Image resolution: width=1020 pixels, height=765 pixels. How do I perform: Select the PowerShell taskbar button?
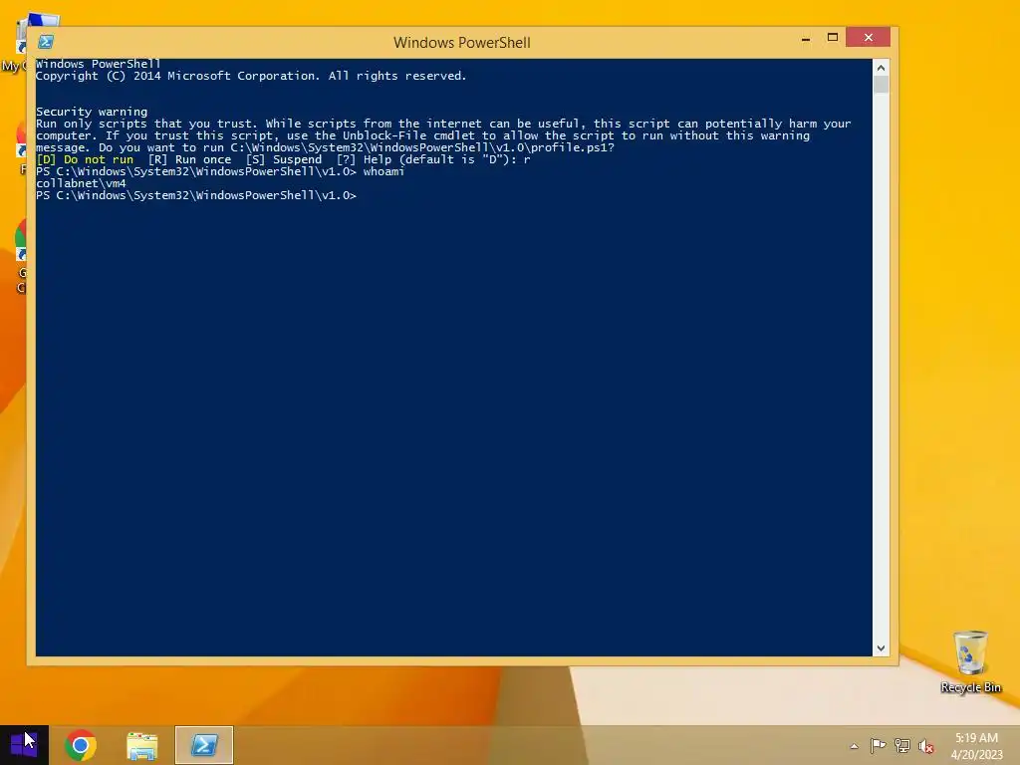[x=204, y=745]
